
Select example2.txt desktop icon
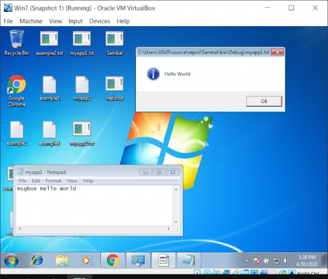point(49,43)
